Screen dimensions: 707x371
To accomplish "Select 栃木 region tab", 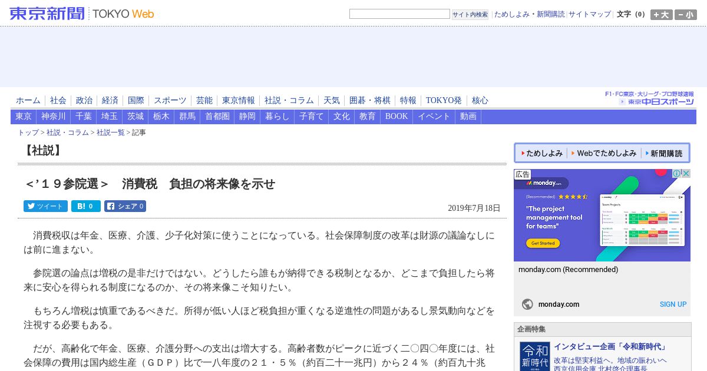I will (x=161, y=117).
